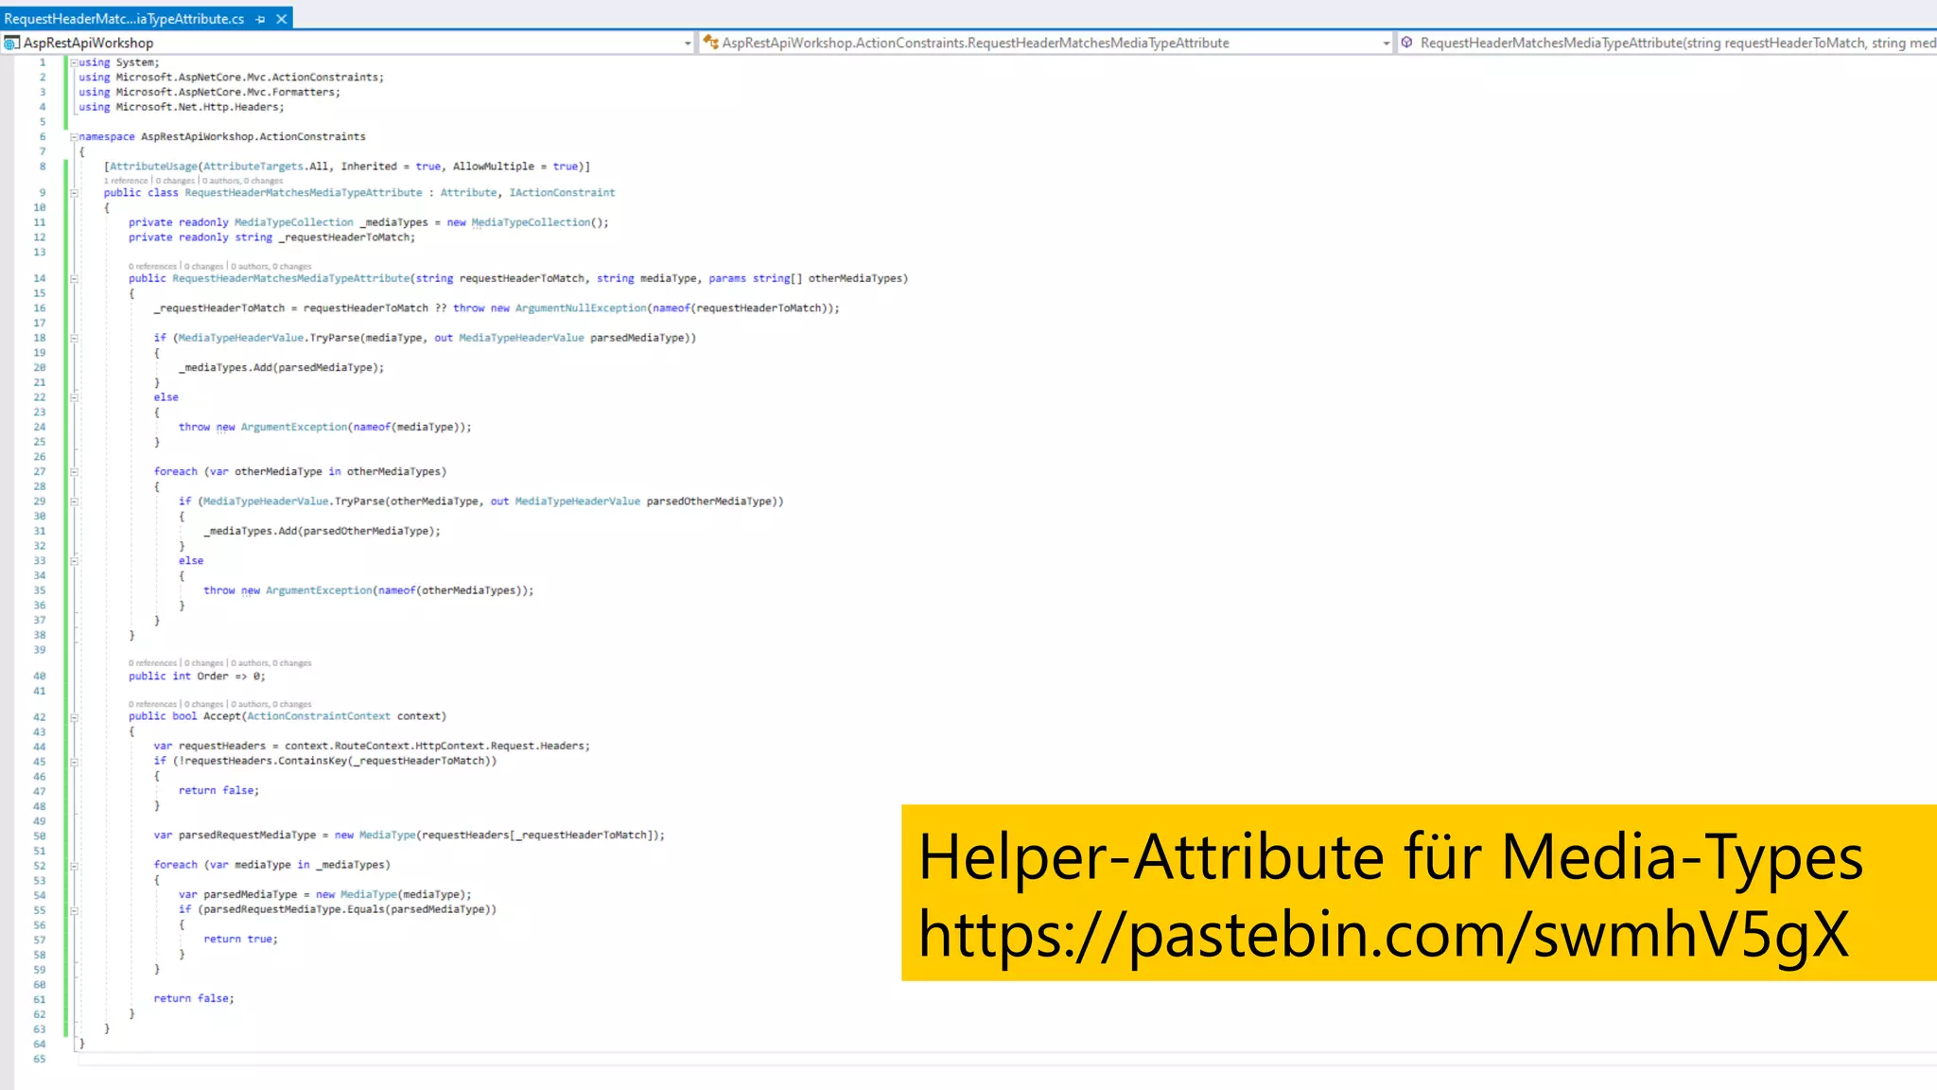Open the types dropdown for RequestHeaderMatchesMediaTypeAttribute
Viewport: 1937px width, 1090px height.
(1387, 44)
